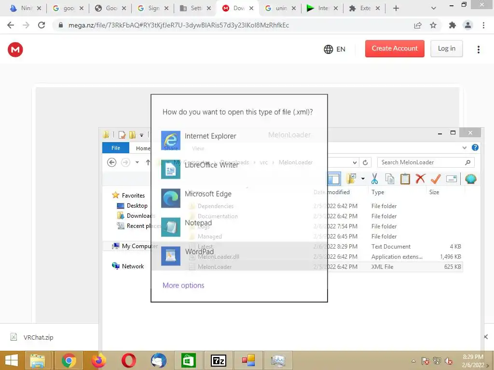
Task: Pick Microsoft Edge in the open-with list
Action: pyautogui.click(x=239, y=198)
